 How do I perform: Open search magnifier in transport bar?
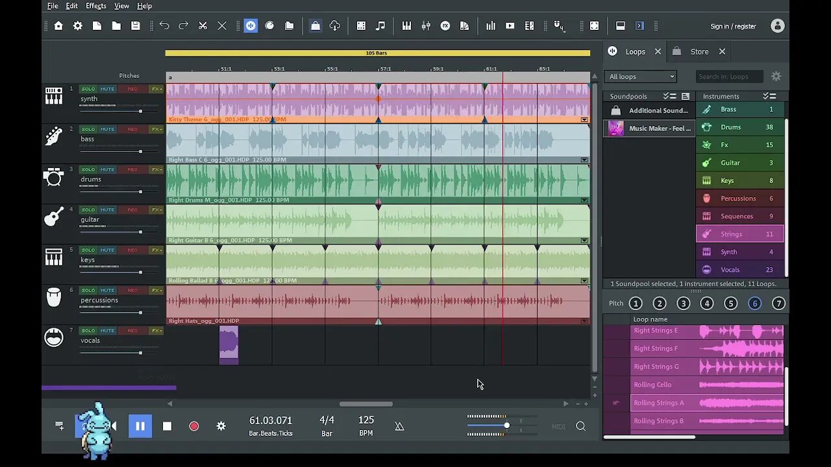(581, 426)
